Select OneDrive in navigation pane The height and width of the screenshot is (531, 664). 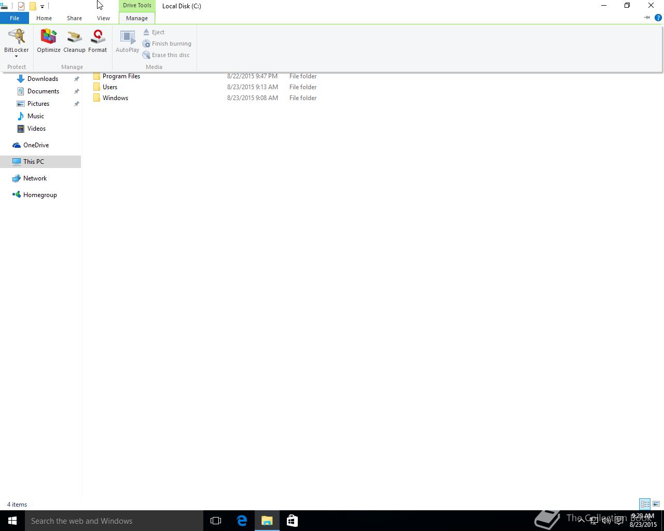point(36,145)
